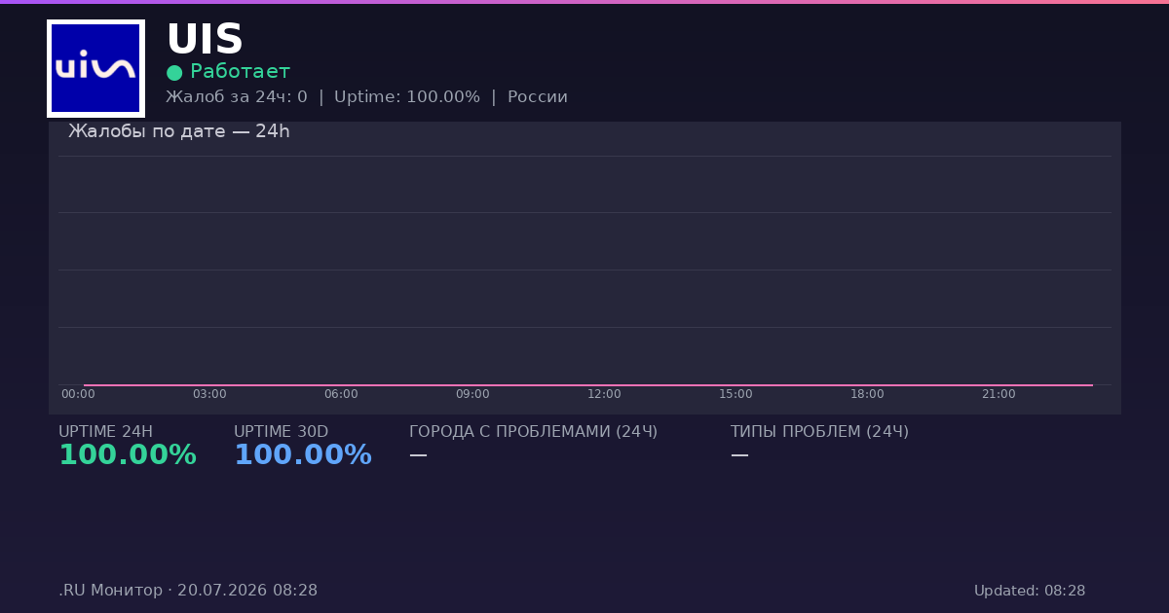Screen dimensions: 1169x613
Task: Select the Жалобы по дате chart title
Action: [x=179, y=131]
